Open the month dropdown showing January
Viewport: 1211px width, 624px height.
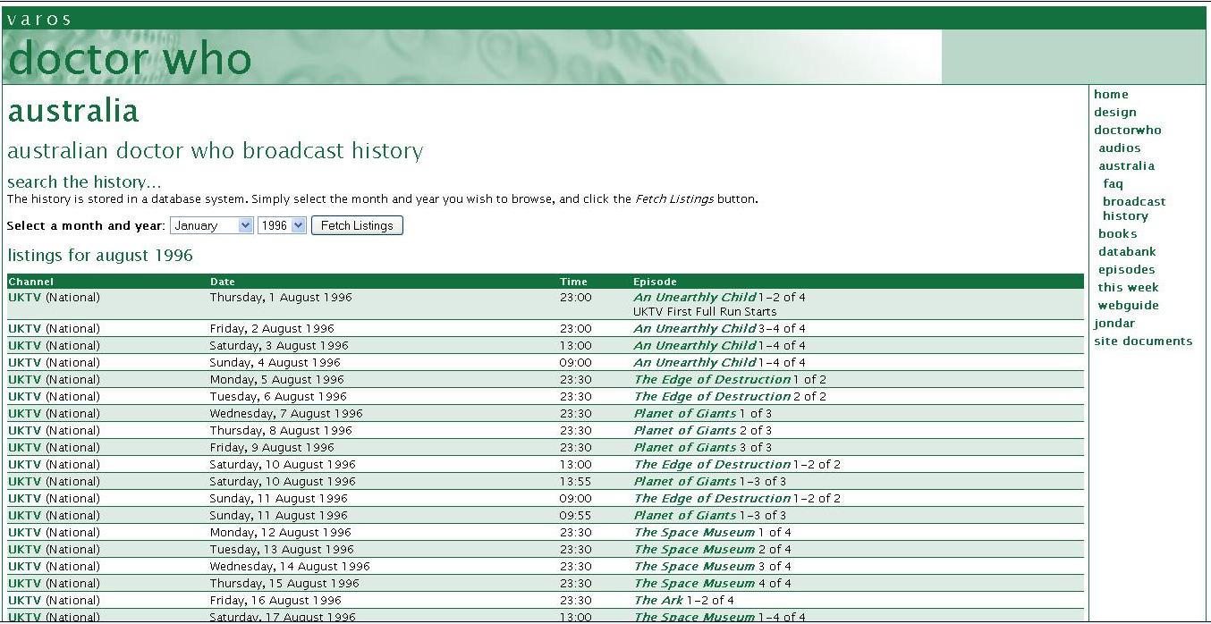[212, 225]
